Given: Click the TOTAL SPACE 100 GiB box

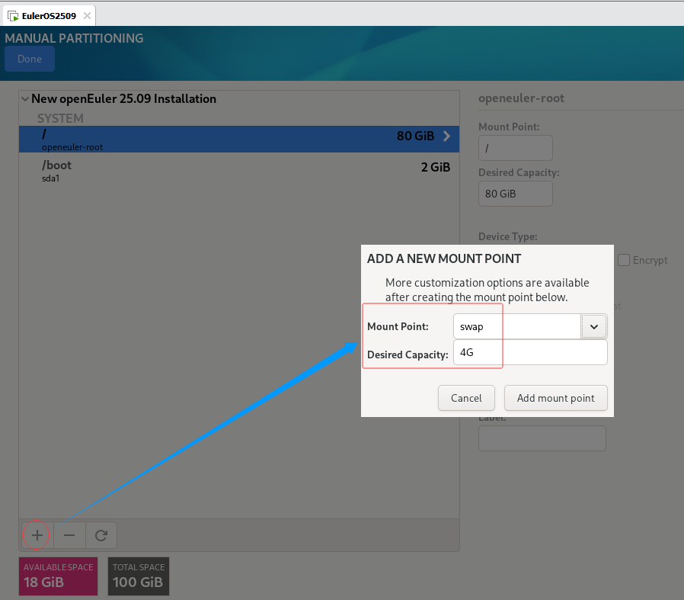Looking at the screenshot, I should pos(139,576).
